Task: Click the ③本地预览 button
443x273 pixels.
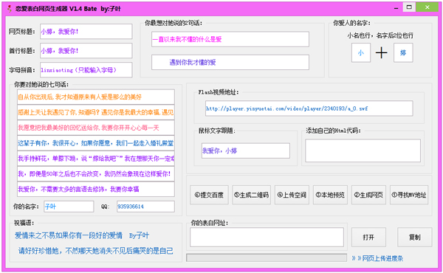Action: 330,195
